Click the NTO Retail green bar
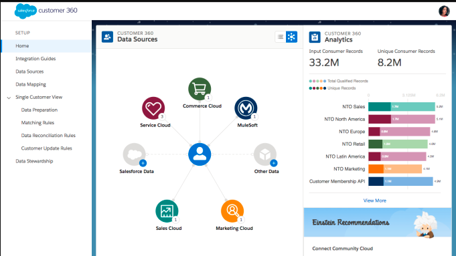456x256 pixels. (398, 144)
